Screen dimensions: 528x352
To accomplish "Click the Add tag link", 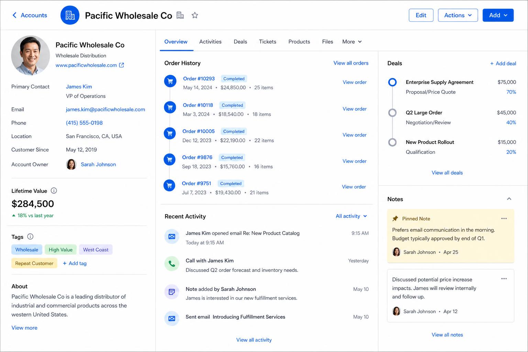I will pyautogui.click(x=75, y=263).
